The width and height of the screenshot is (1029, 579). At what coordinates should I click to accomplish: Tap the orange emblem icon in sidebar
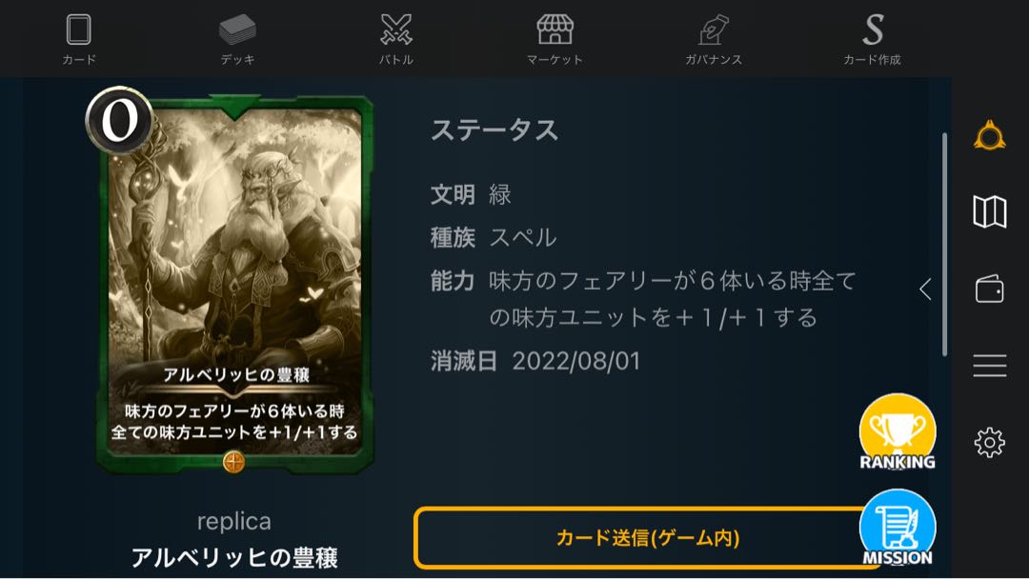pyautogui.click(x=990, y=136)
